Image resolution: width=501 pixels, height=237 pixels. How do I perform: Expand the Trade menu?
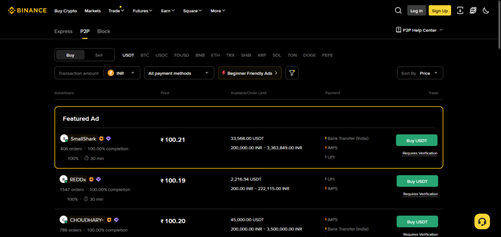pos(116,11)
